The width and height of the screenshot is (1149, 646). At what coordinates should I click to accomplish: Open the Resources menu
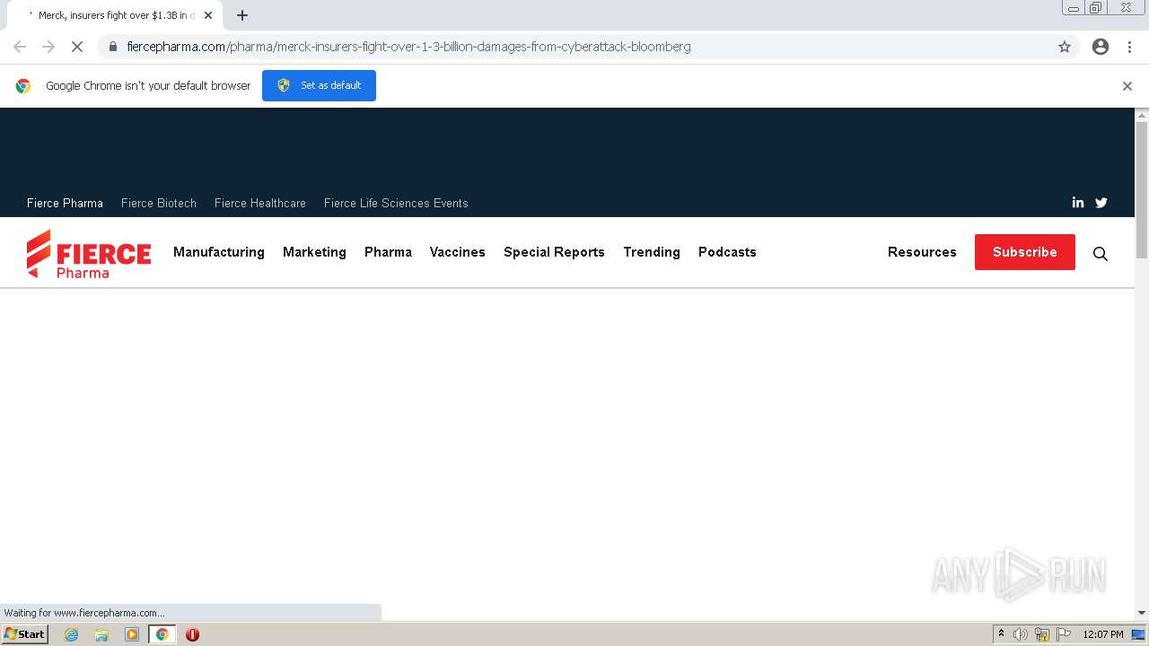coord(922,252)
